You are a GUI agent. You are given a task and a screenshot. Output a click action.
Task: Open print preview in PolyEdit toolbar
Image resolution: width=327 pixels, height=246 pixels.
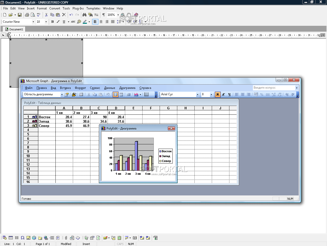click(33, 15)
